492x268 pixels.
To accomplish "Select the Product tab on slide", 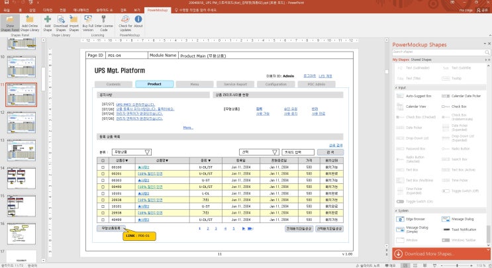I will click(154, 84).
